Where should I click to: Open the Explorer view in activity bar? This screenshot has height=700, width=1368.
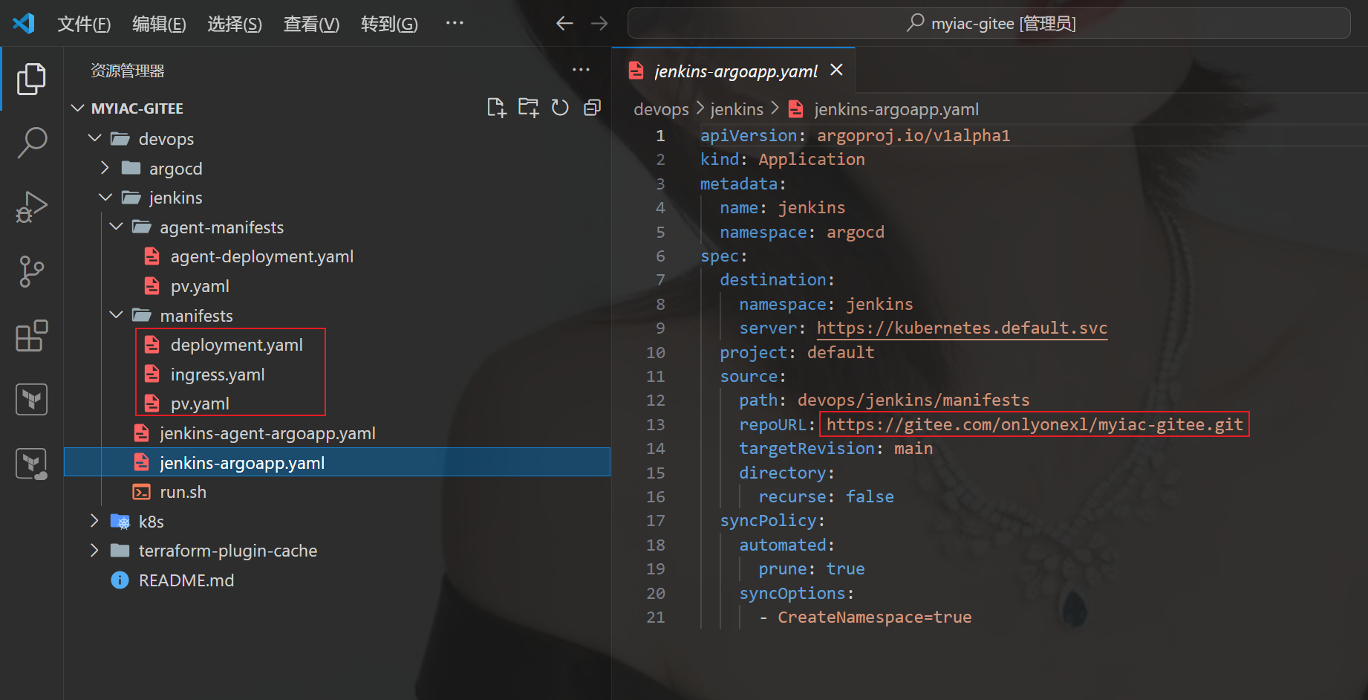click(x=31, y=79)
